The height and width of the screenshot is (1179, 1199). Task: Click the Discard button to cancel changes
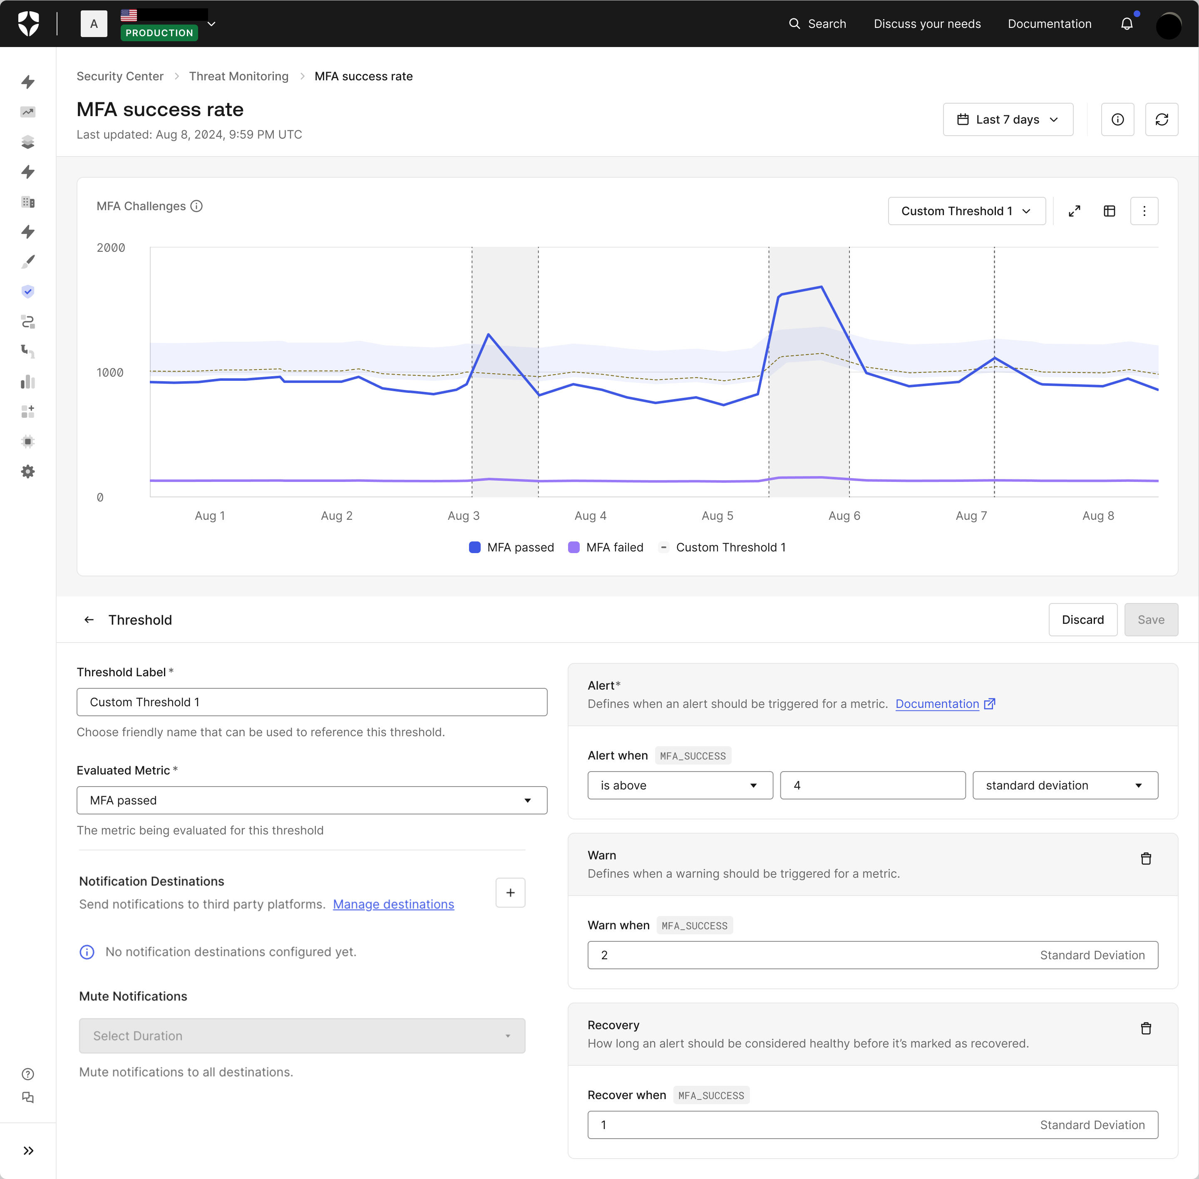1082,620
